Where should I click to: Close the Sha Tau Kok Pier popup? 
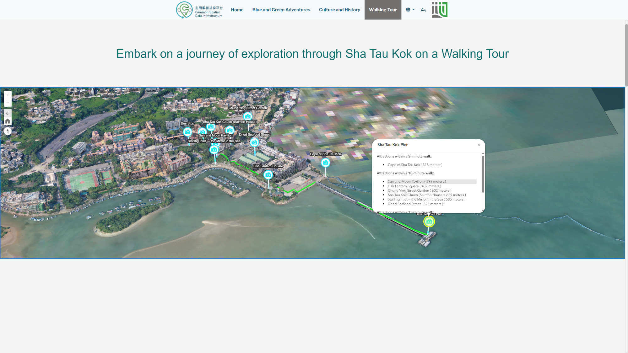[479, 145]
